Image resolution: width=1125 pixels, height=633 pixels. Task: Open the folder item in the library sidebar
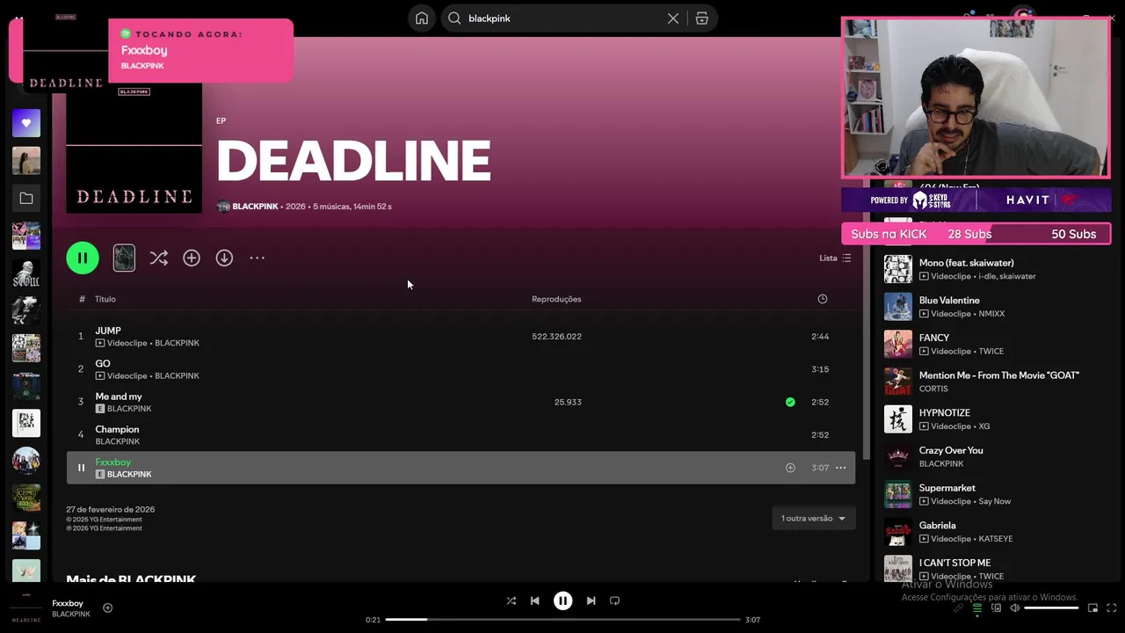point(26,199)
